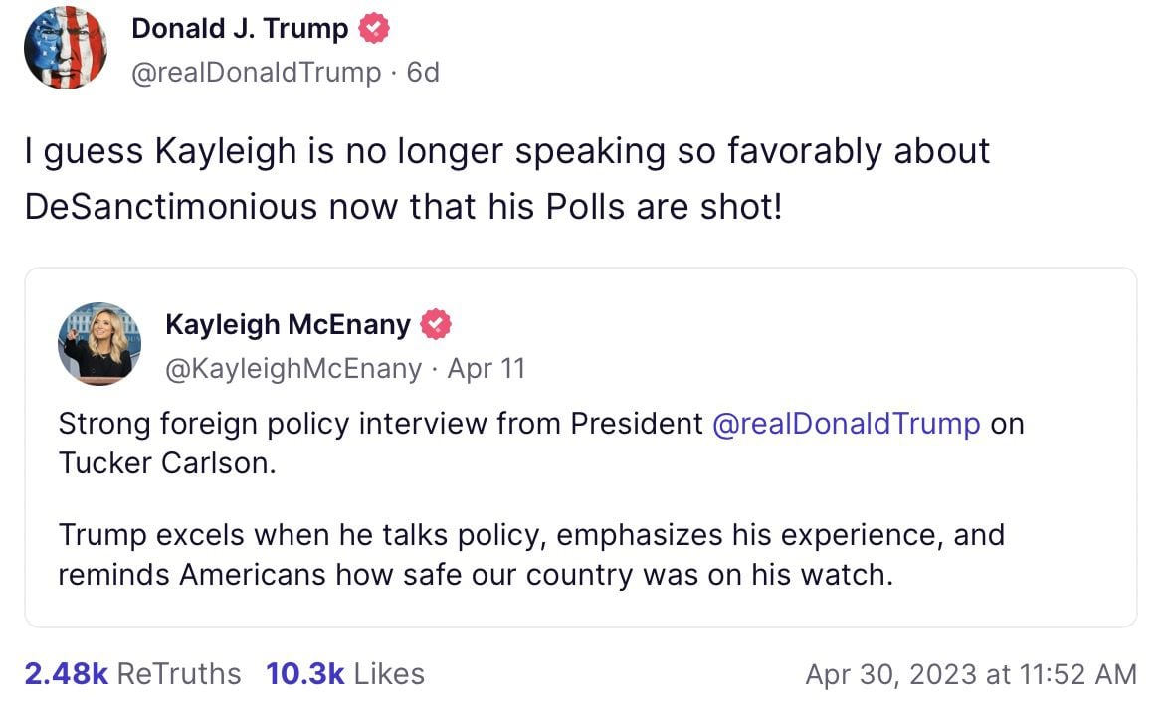Open @realDonaldTrump handle under the author name

(256, 72)
